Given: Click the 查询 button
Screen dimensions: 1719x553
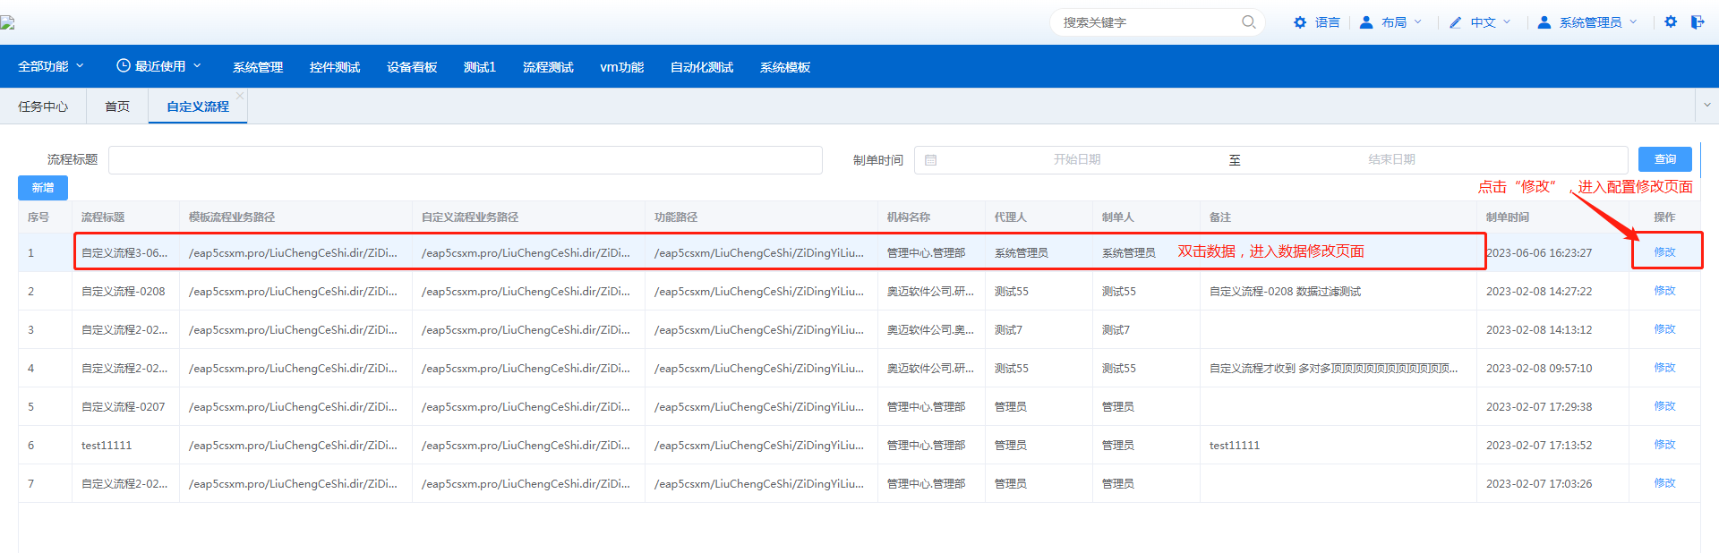Looking at the screenshot, I should (1664, 159).
